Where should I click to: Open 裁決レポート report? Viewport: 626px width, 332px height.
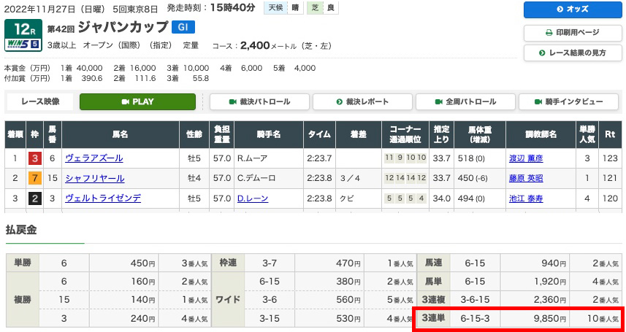(362, 101)
